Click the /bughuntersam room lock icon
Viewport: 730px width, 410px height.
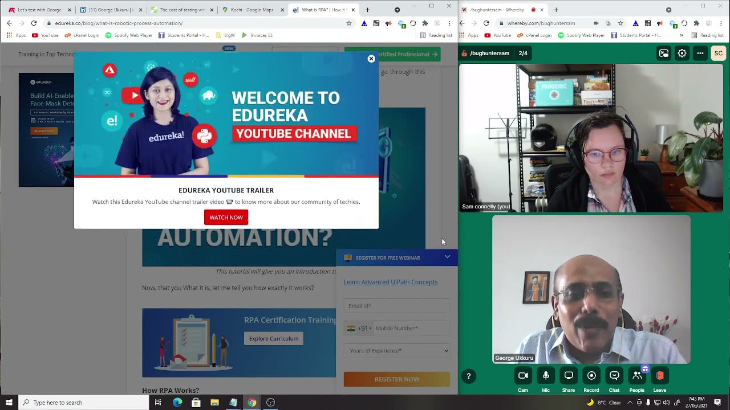(x=465, y=54)
